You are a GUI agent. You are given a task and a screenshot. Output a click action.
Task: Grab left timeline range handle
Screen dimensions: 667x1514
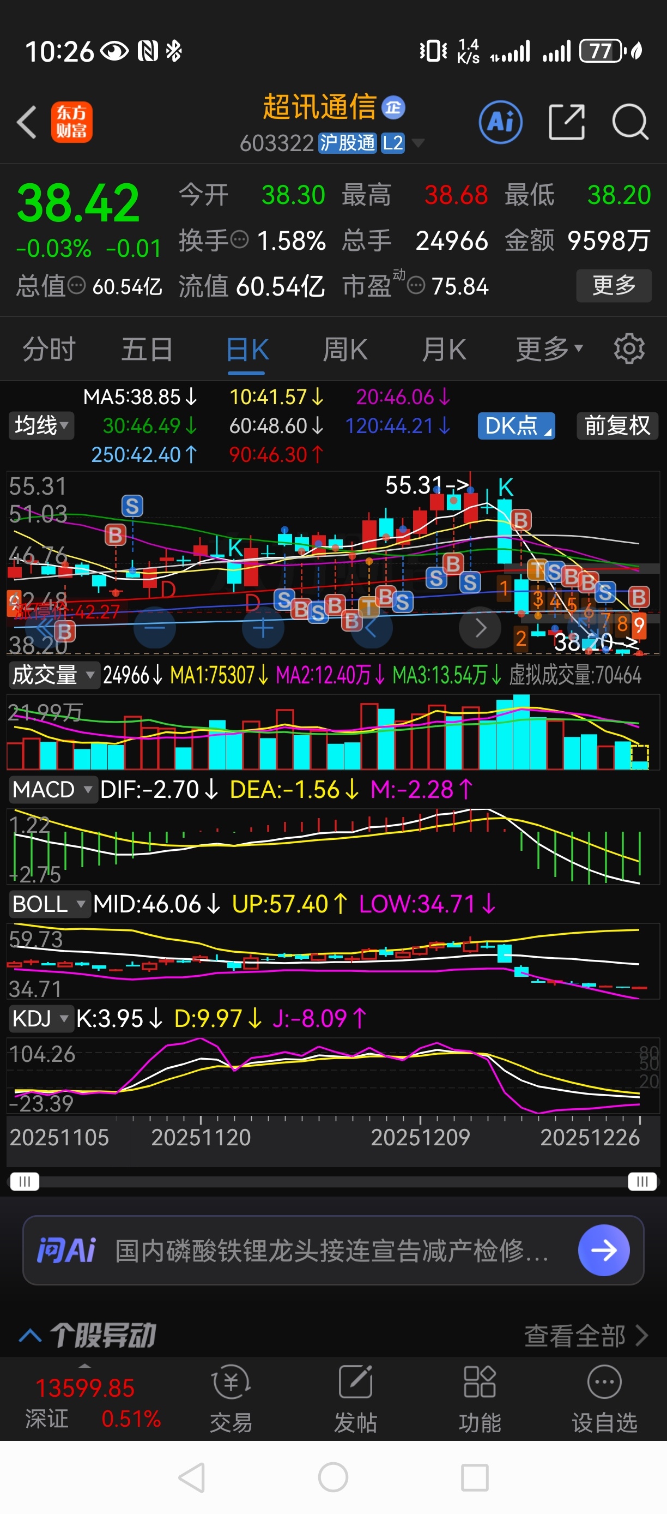click(25, 1181)
